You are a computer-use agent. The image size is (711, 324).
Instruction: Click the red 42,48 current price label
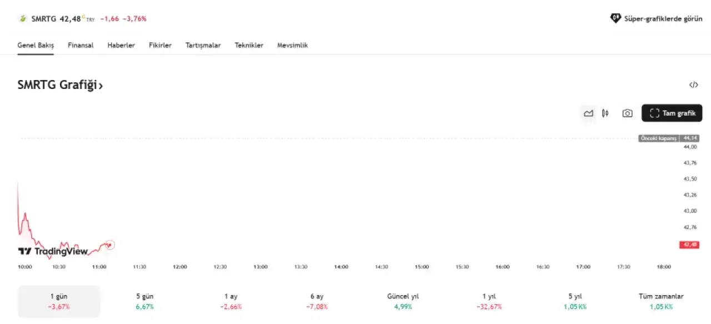689,245
